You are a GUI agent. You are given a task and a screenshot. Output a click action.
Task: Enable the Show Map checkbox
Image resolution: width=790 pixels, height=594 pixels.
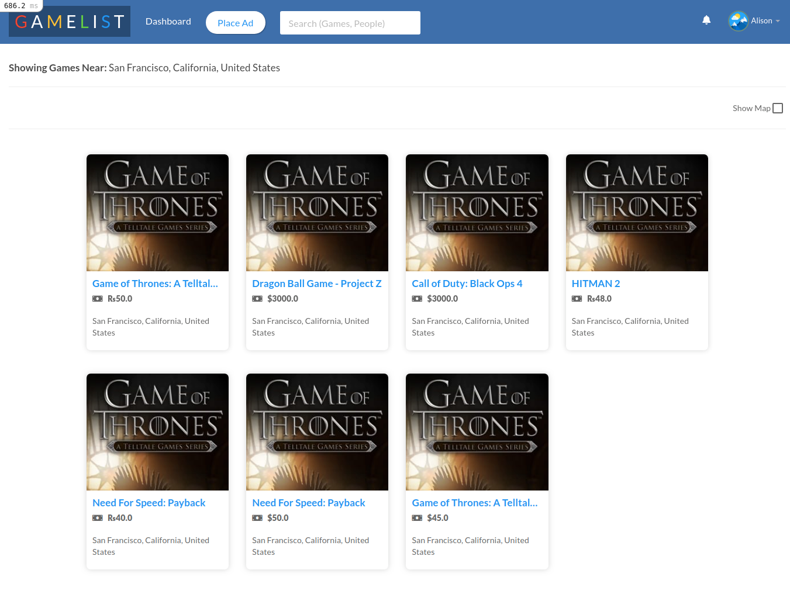coord(778,108)
